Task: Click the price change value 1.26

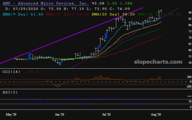Action: pyautogui.click(x=112, y=3)
